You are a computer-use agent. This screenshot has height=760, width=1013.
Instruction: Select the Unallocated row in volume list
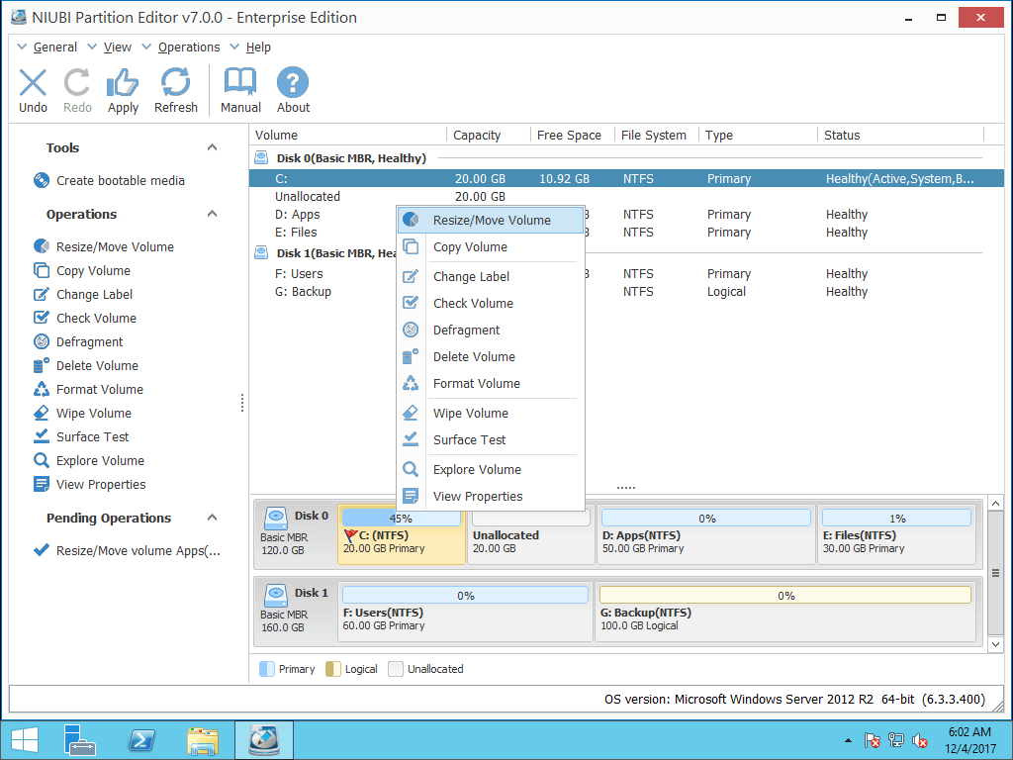[626, 197]
